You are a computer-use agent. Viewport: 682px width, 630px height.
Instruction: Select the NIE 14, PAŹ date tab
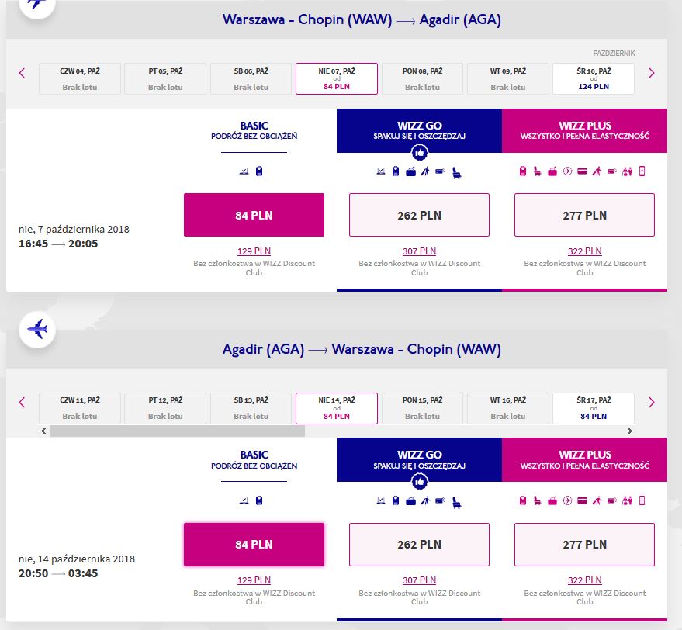(337, 408)
